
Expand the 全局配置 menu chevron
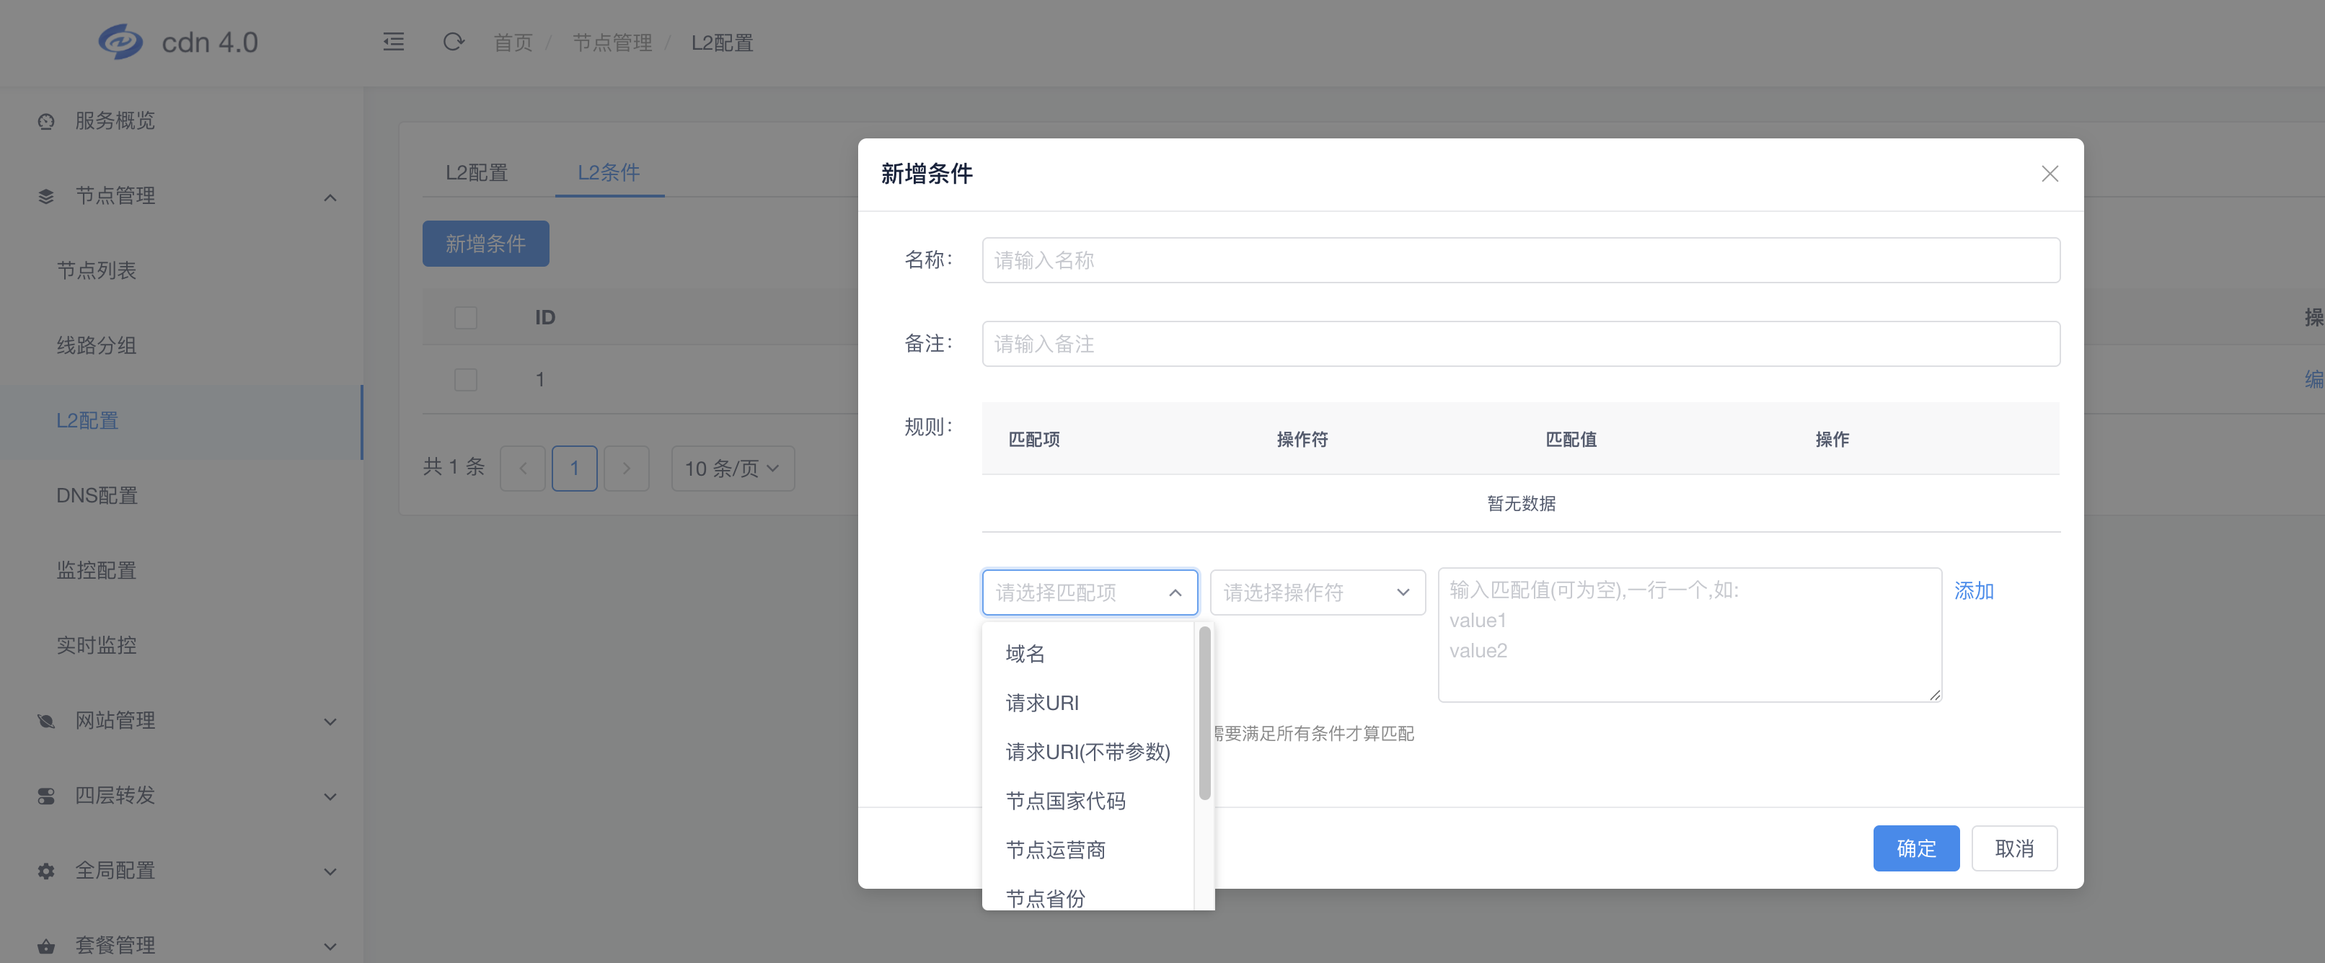(x=330, y=871)
